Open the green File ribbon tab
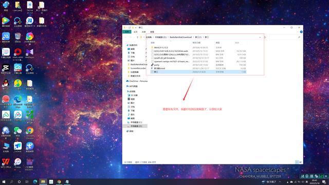This screenshot has width=329, height=185. click(127, 32)
